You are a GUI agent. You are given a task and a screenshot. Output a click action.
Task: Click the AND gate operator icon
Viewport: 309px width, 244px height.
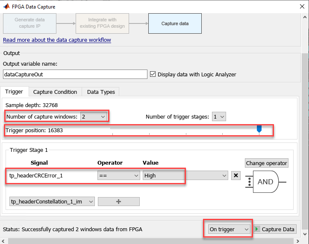pyautogui.click(x=266, y=182)
